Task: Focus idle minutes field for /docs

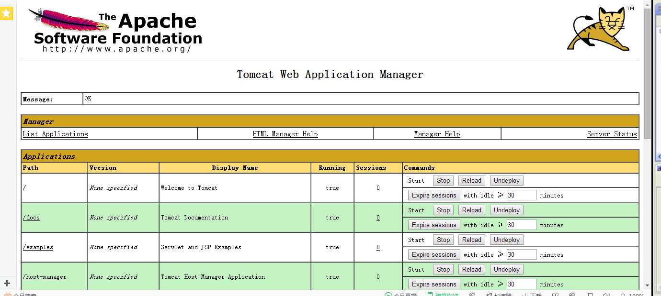Action: 522,225
